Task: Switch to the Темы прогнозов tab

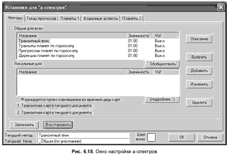Action: (41, 19)
